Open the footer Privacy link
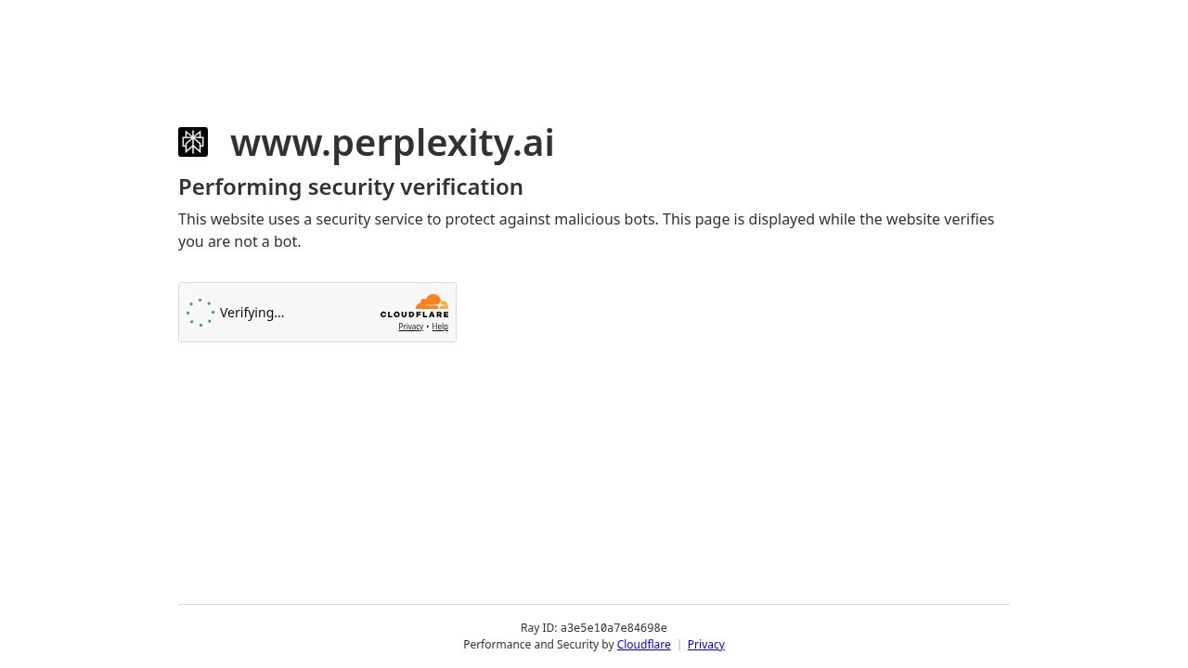 (x=706, y=645)
